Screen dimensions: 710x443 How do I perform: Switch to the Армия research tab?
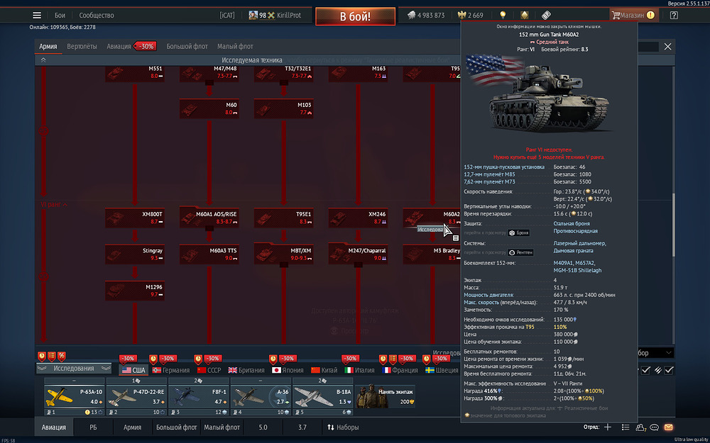pyautogui.click(x=48, y=47)
